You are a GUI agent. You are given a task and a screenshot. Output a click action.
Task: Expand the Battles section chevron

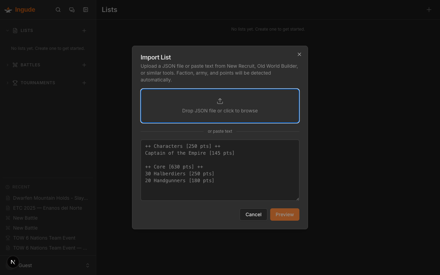(7, 65)
